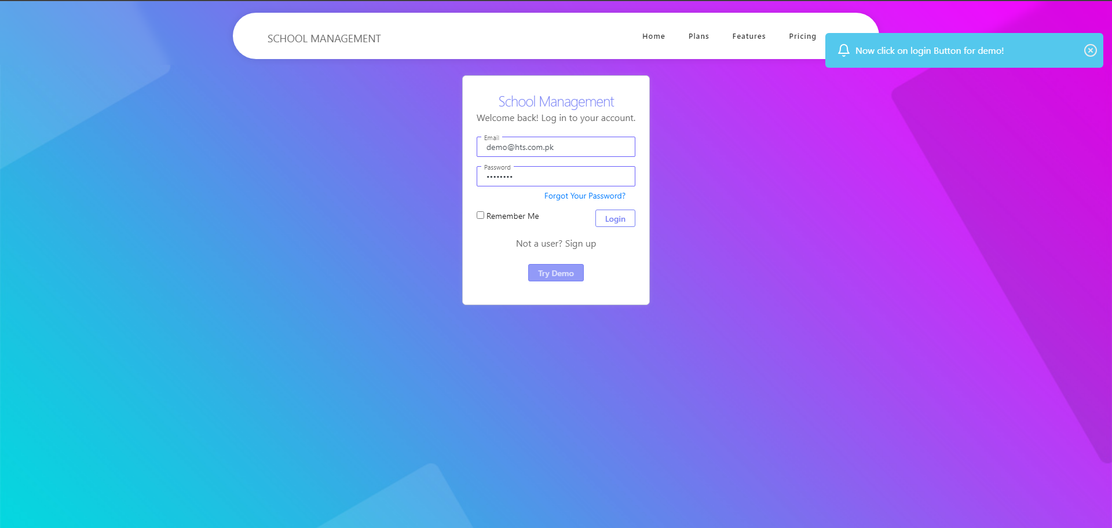Open the Home nav item
Screen dimensions: 1112x528
point(653,36)
